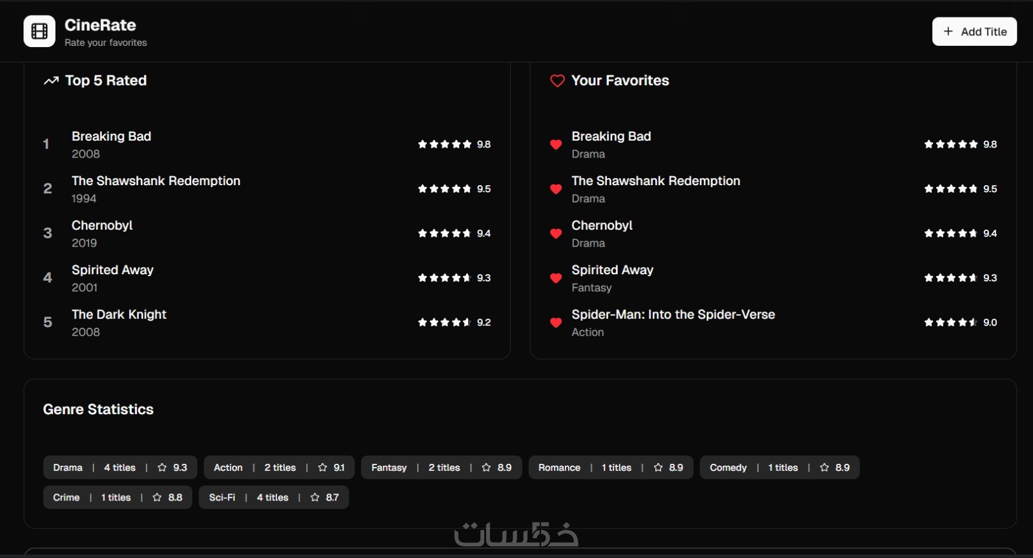Click the CineRate film logo icon
Screen dimensions: 1033x558
pos(39,32)
